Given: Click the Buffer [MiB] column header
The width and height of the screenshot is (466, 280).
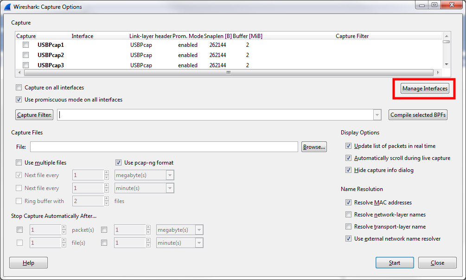Looking at the screenshot, I should coord(248,36).
